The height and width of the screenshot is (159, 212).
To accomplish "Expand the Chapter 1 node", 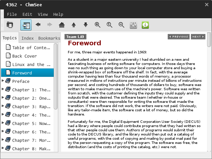I will 3,89.
